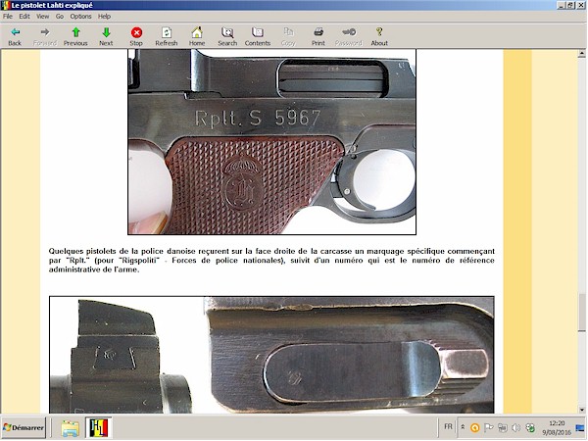The height and width of the screenshot is (441, 588).
Task: Click the word "Rigspoliti" in the caption
Action: coord(137,261)
